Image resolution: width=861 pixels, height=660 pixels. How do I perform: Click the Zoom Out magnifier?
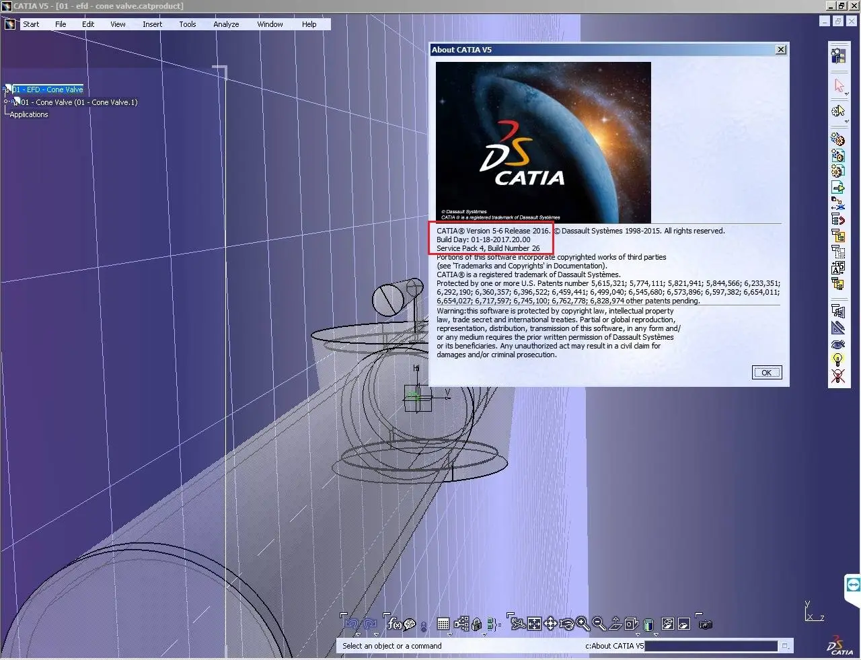pos(599,624)
